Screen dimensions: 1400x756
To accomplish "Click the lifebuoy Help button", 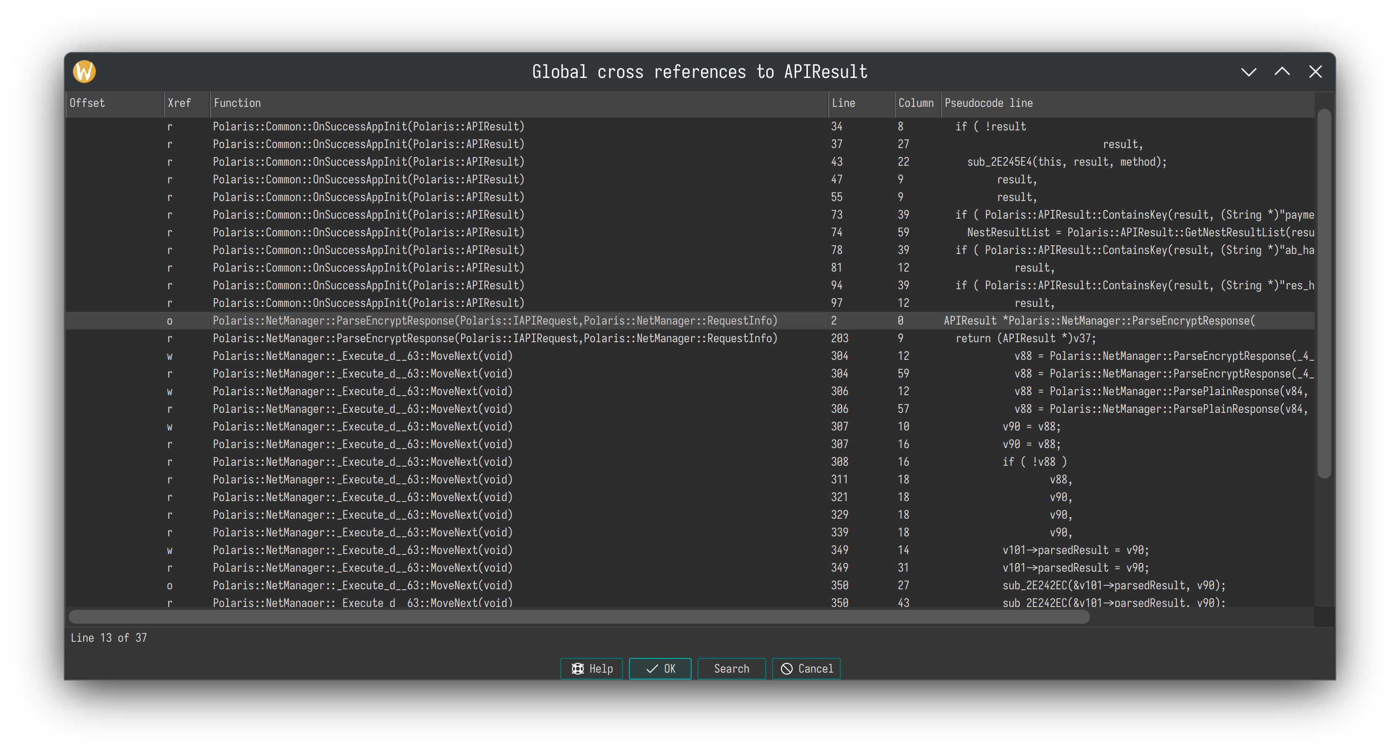I will (x=591, y=669).
